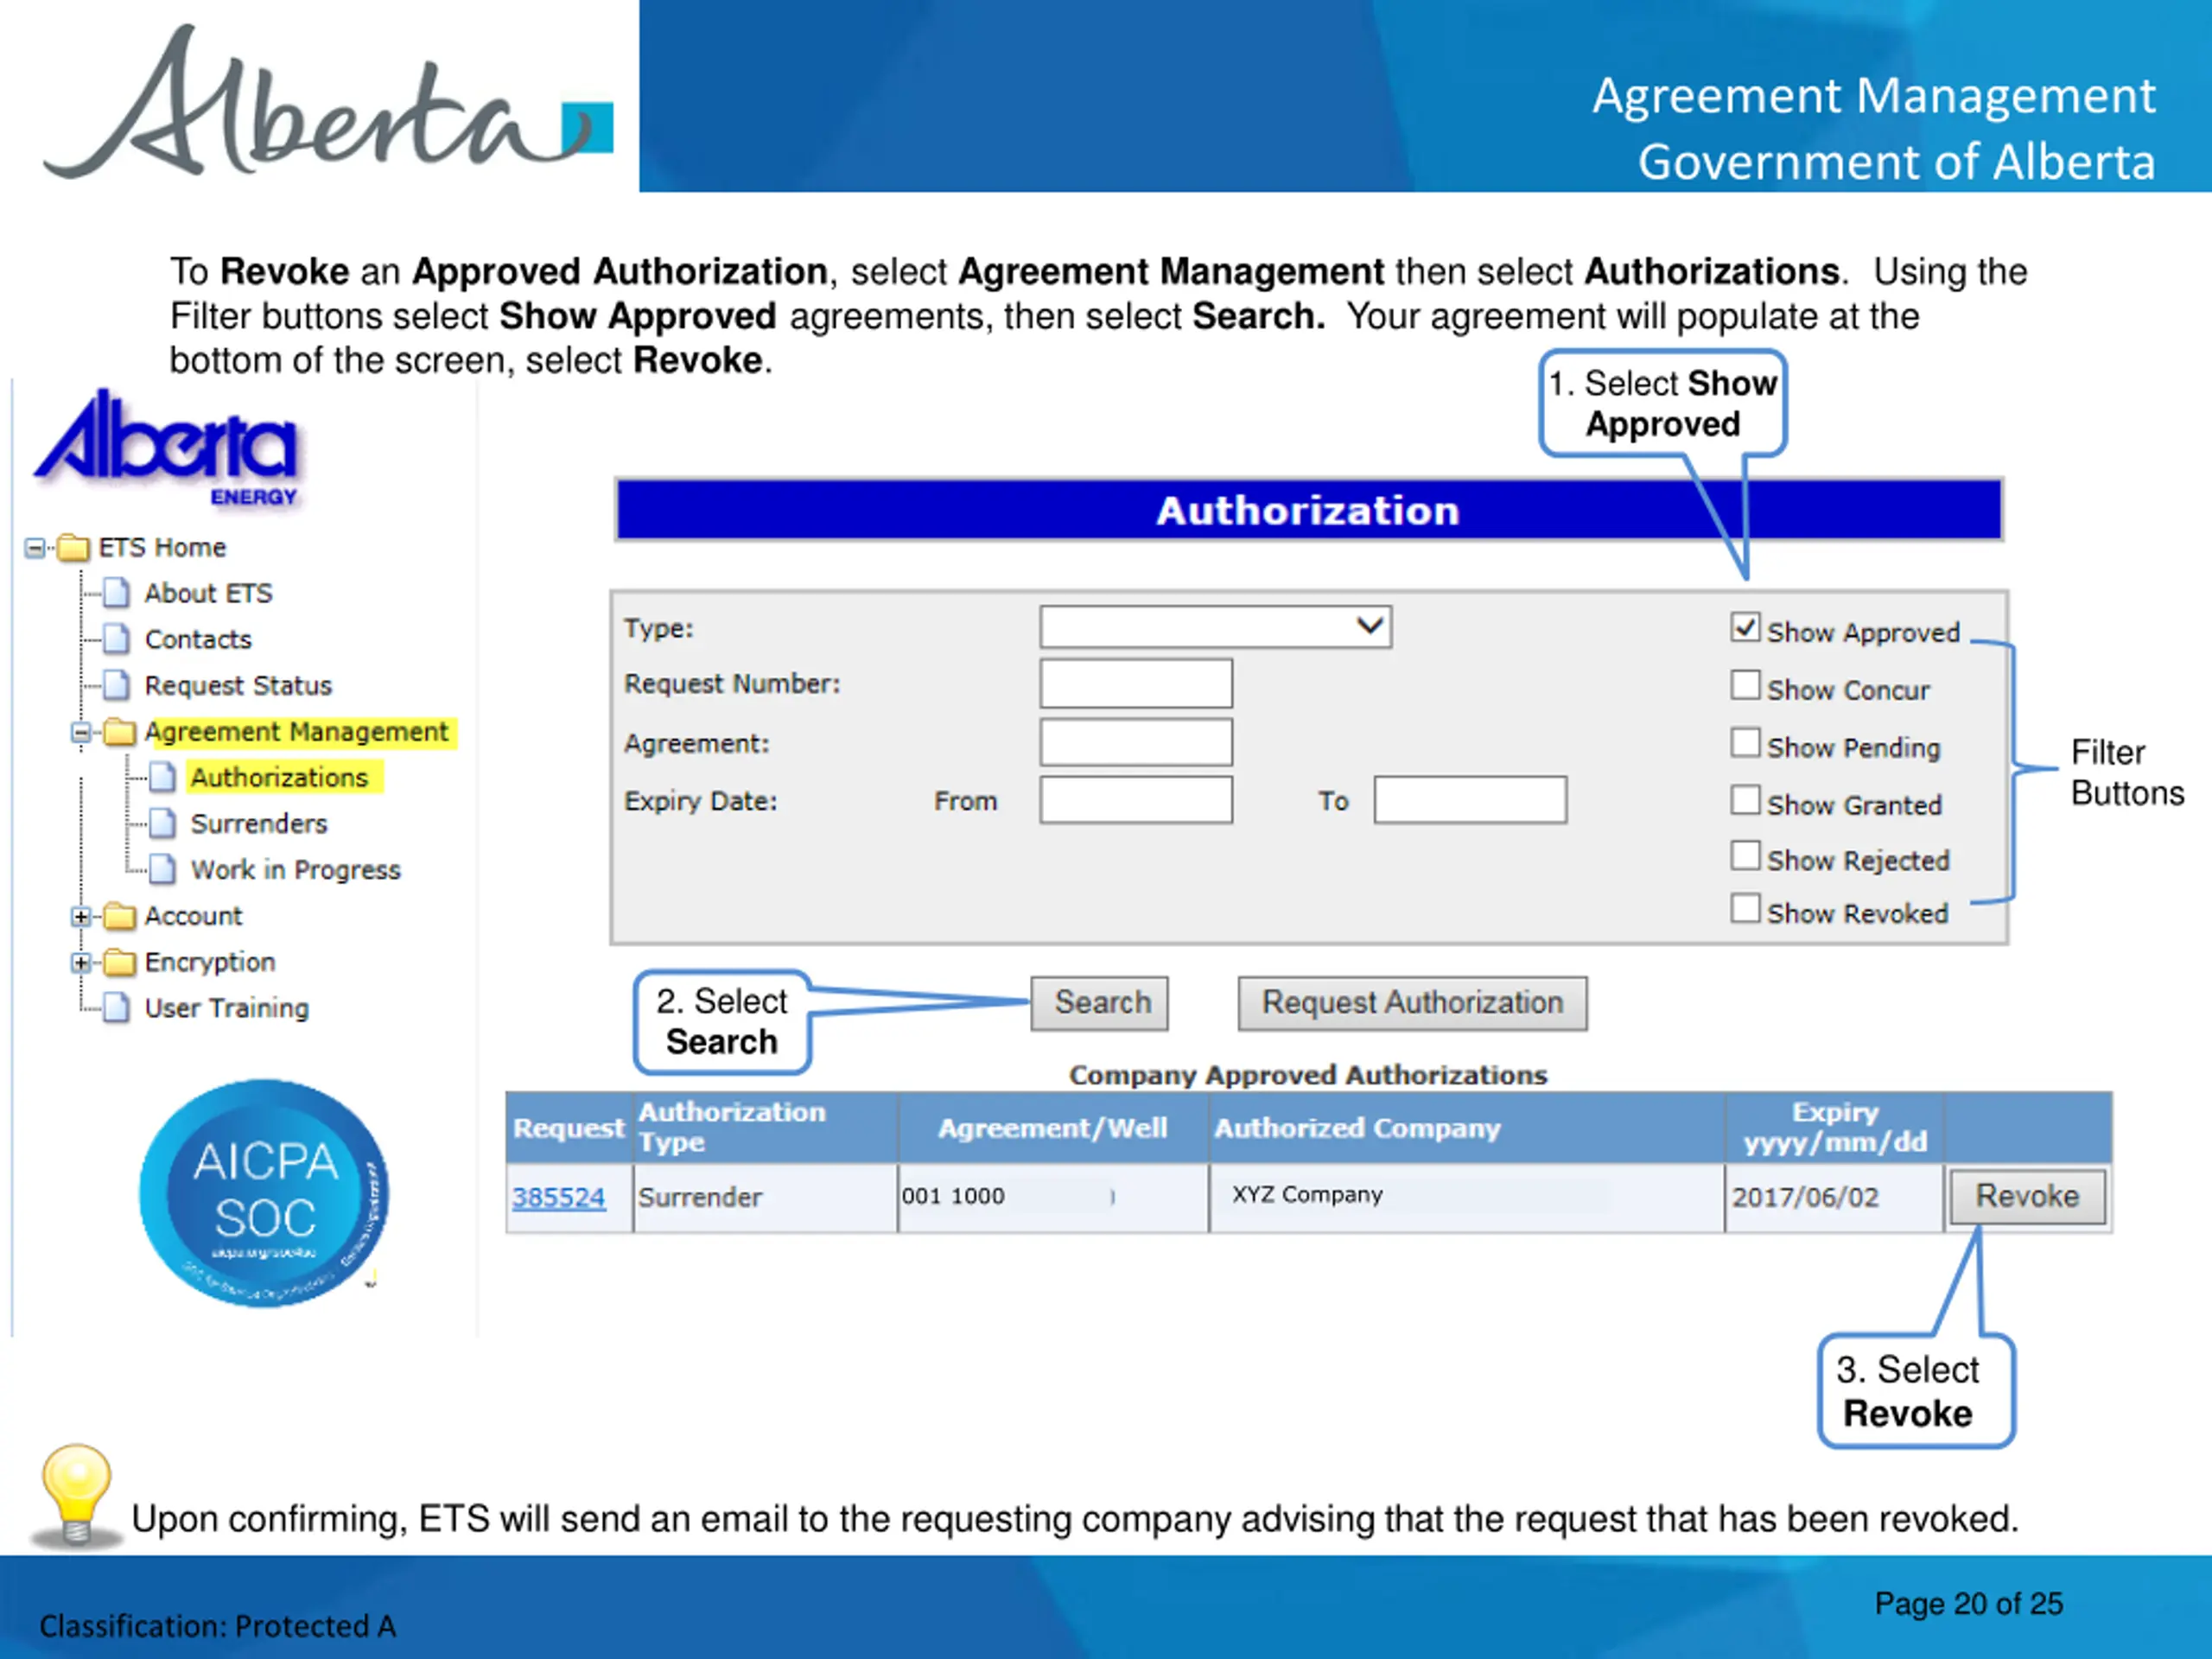Click the Search button
Image resolution: width=2212 pixels, height=1659 pixels.
[1100, 1003]
